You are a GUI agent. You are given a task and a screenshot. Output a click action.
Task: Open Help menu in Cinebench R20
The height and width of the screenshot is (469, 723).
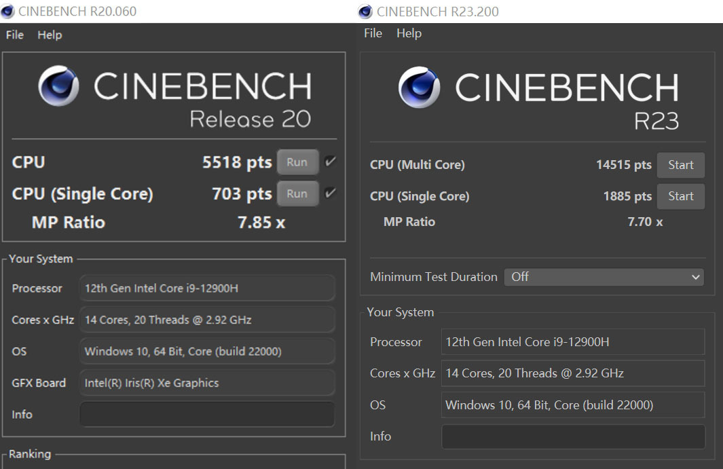[x=50, y=35]
